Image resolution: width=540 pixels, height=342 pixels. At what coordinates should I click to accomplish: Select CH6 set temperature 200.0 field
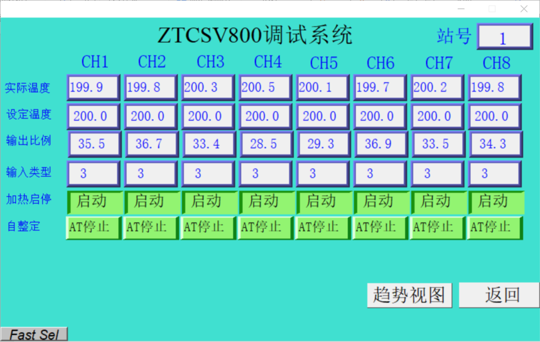point(381,116)
